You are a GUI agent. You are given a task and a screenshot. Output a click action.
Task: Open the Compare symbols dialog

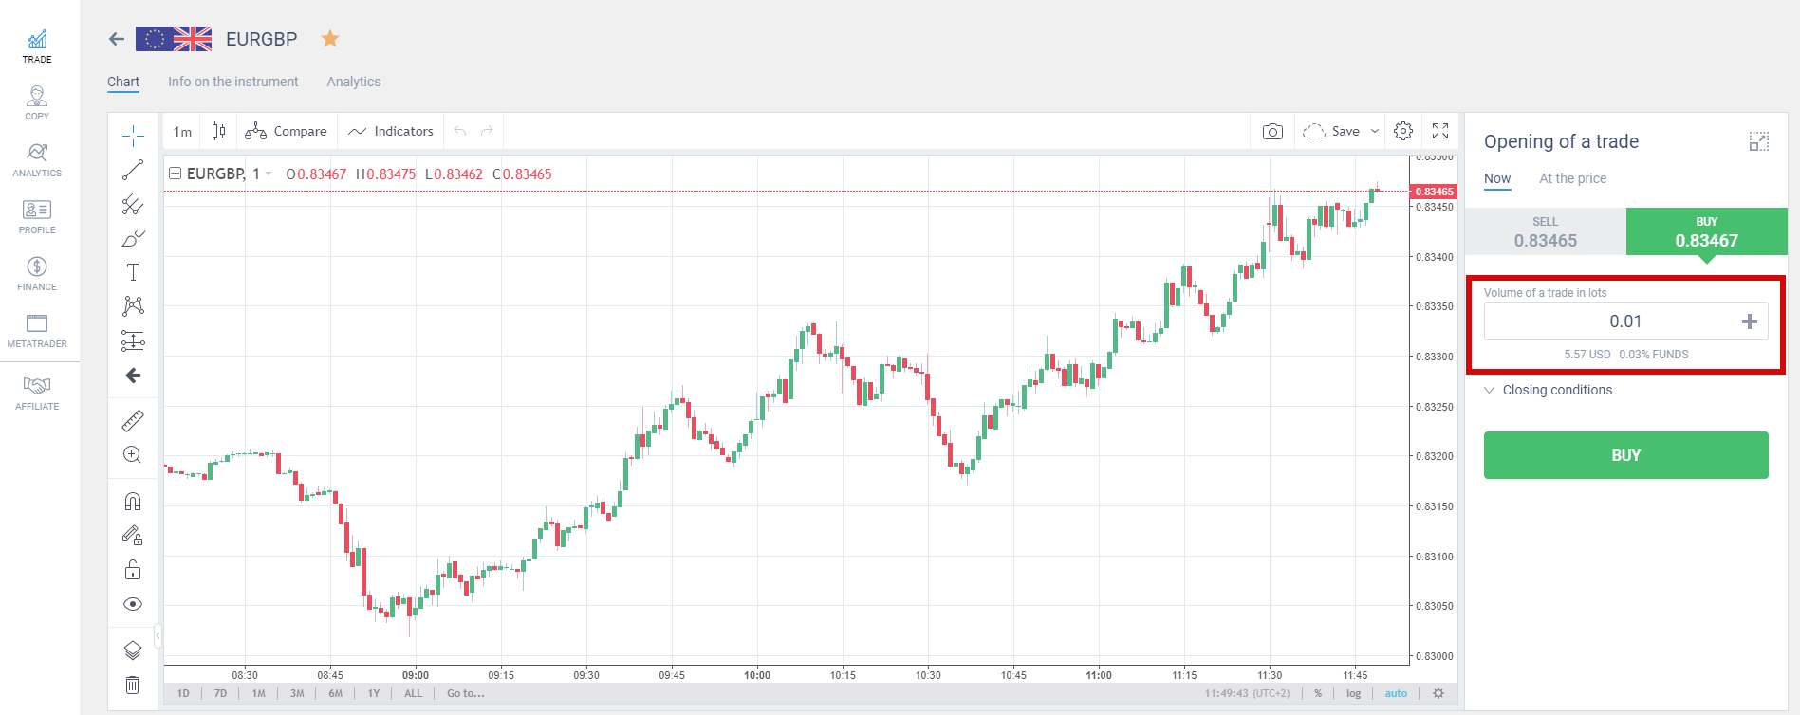pos(286,131)
